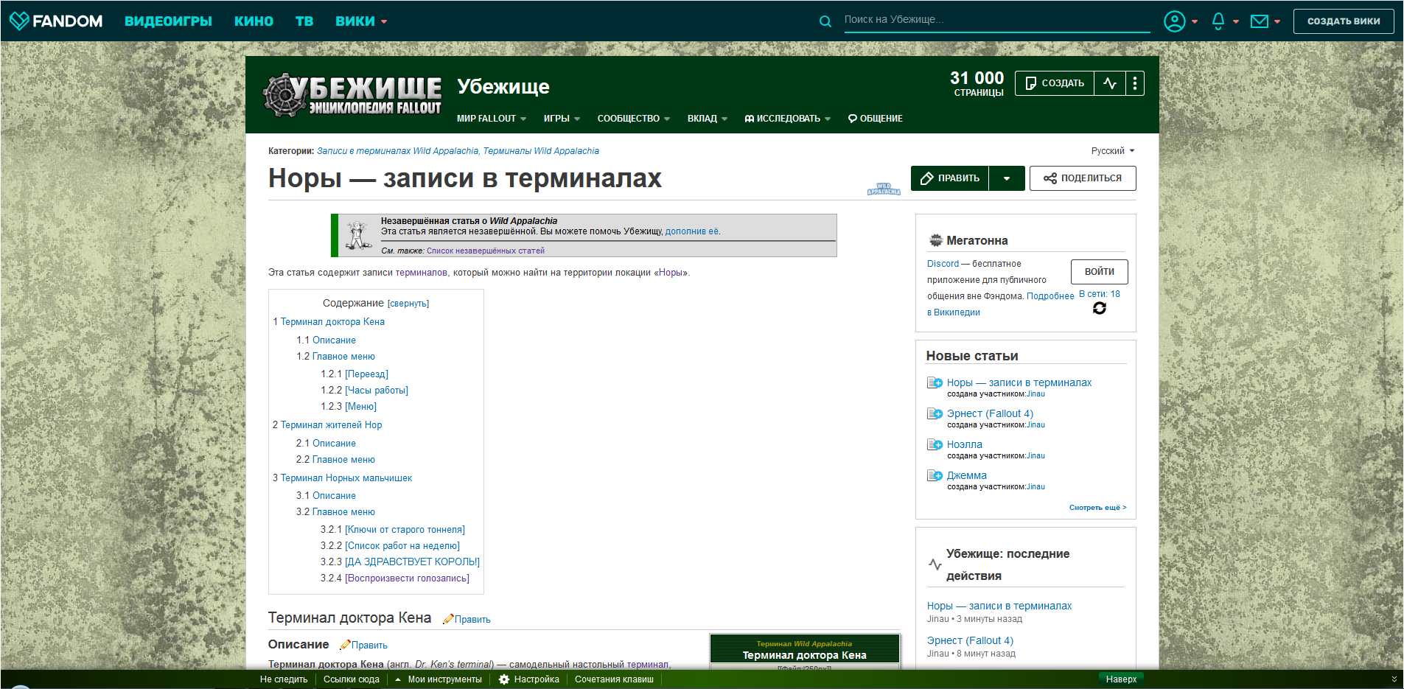1404x689 pixels.
Task: Open Discord link in Мегатонна widget
Action: (943, 264)
